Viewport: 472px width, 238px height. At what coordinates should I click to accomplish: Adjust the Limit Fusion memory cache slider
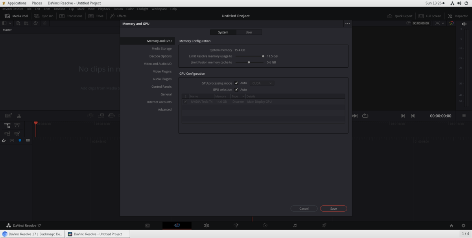pos(250,62)
